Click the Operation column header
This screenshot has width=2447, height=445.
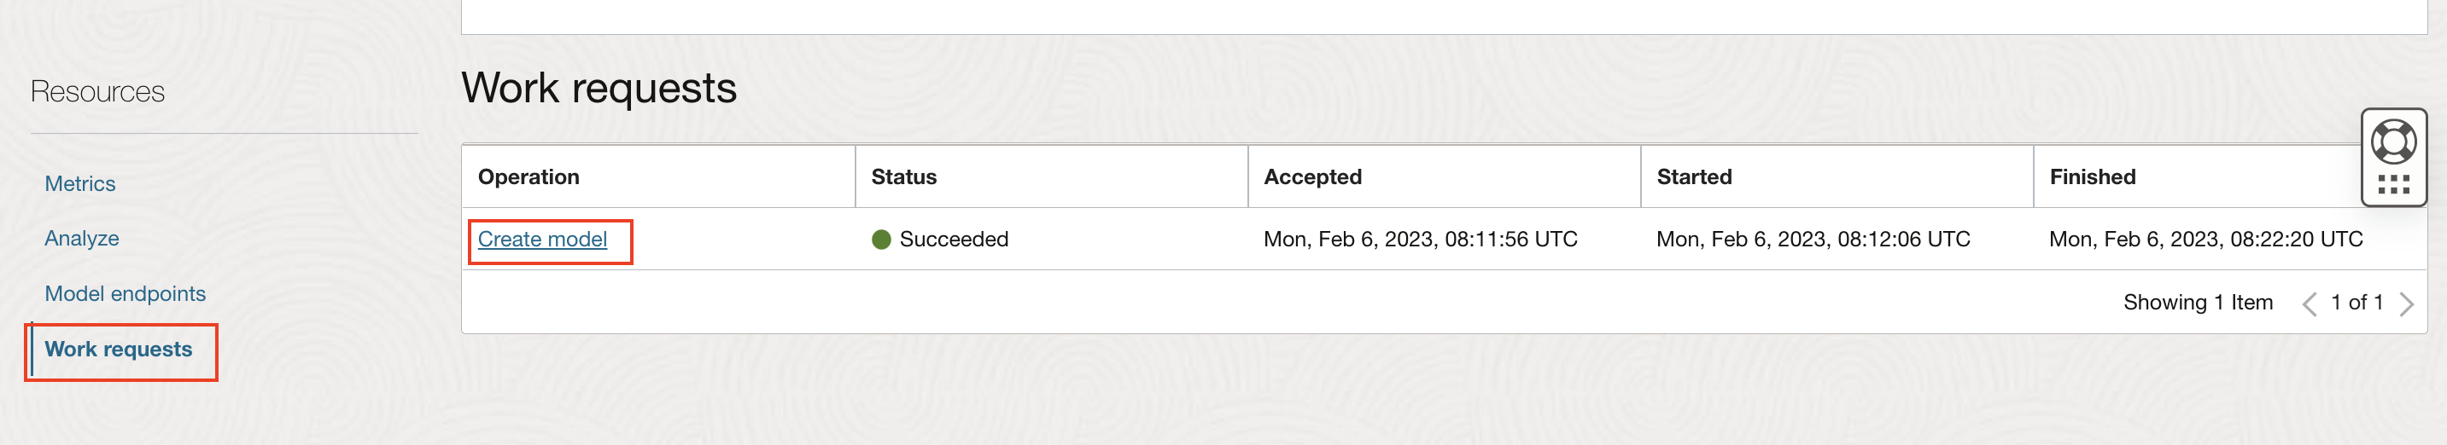pos(529,176)
